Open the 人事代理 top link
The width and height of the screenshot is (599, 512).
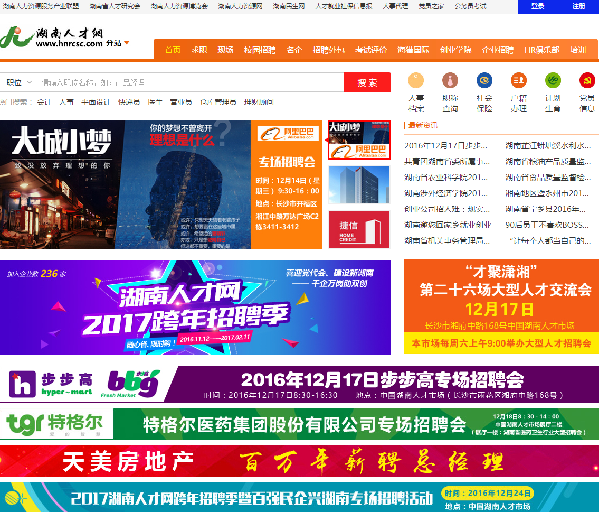(395, 6)
